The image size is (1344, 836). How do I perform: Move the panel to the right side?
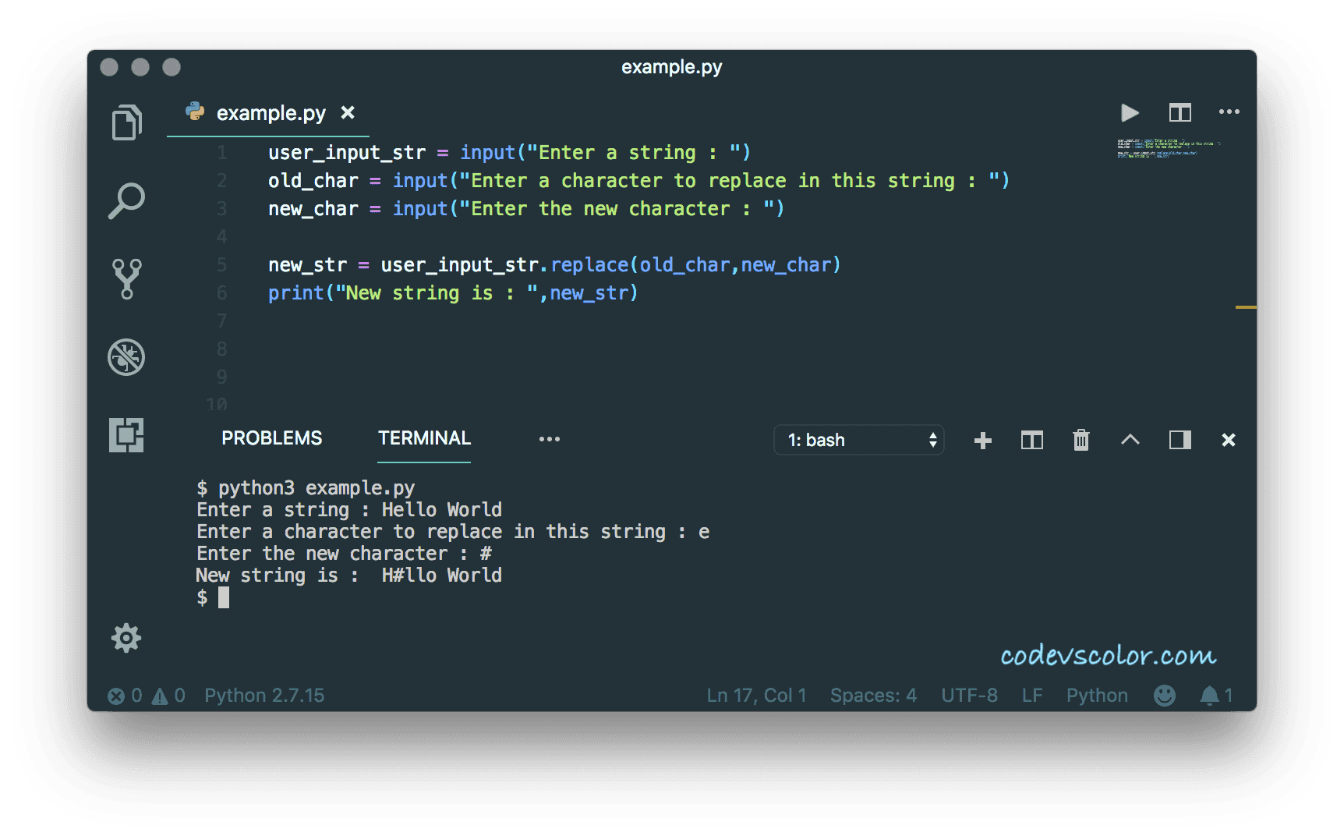pos(1180,441)
